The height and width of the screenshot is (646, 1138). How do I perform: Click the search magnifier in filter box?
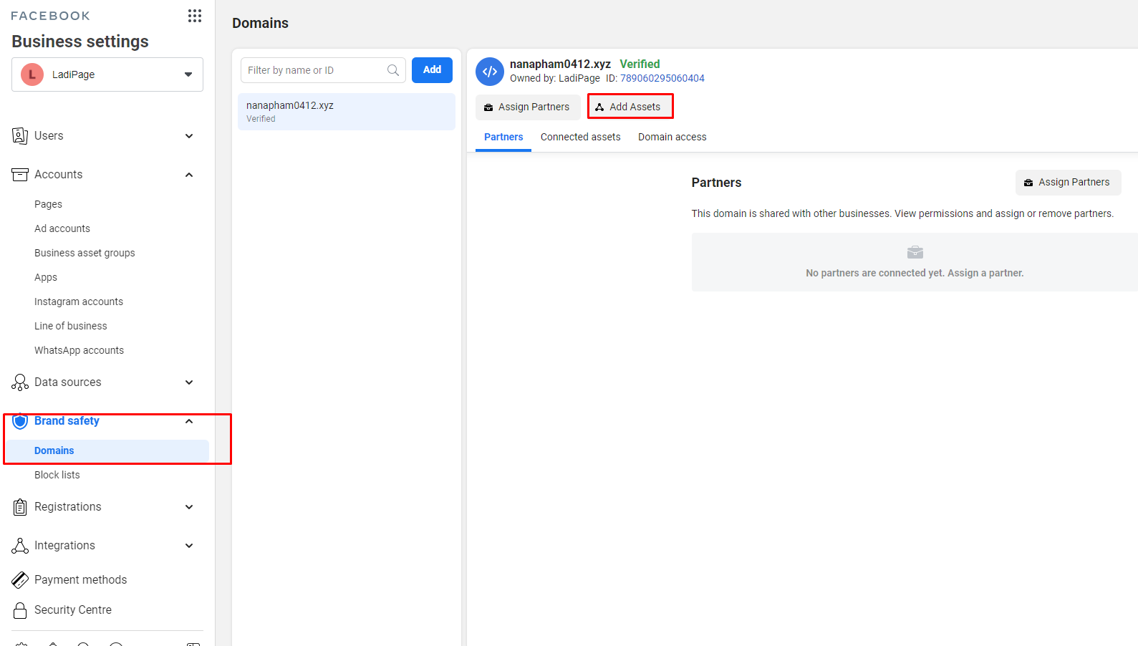(x=393, y=70)
